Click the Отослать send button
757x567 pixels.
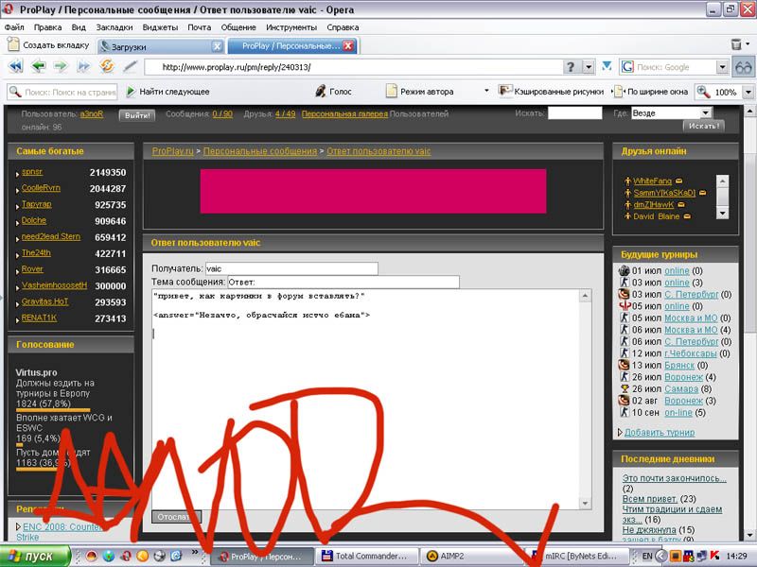point(176,516)
